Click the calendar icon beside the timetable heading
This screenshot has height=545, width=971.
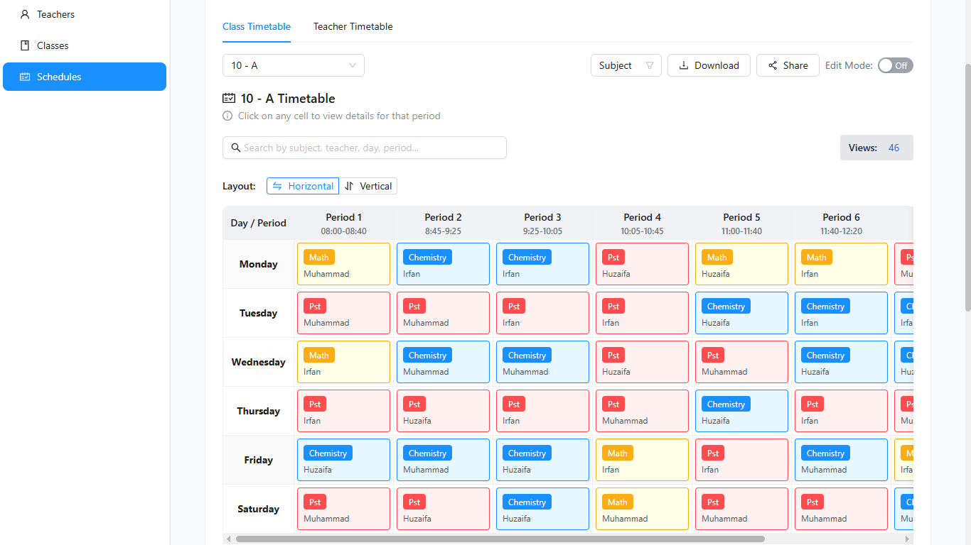pyautogui.click(x=228, y=98)
